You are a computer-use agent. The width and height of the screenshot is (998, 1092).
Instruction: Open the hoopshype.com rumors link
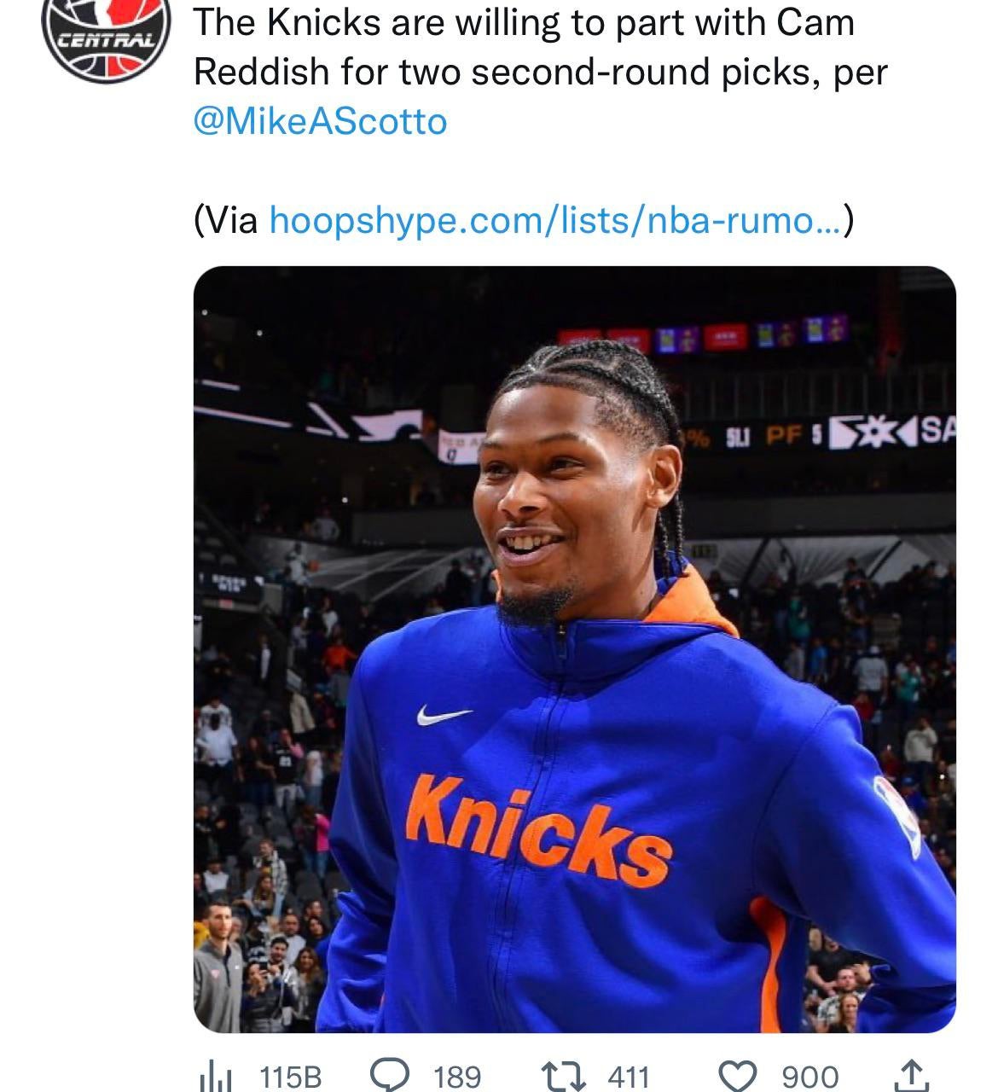(555, 220)
